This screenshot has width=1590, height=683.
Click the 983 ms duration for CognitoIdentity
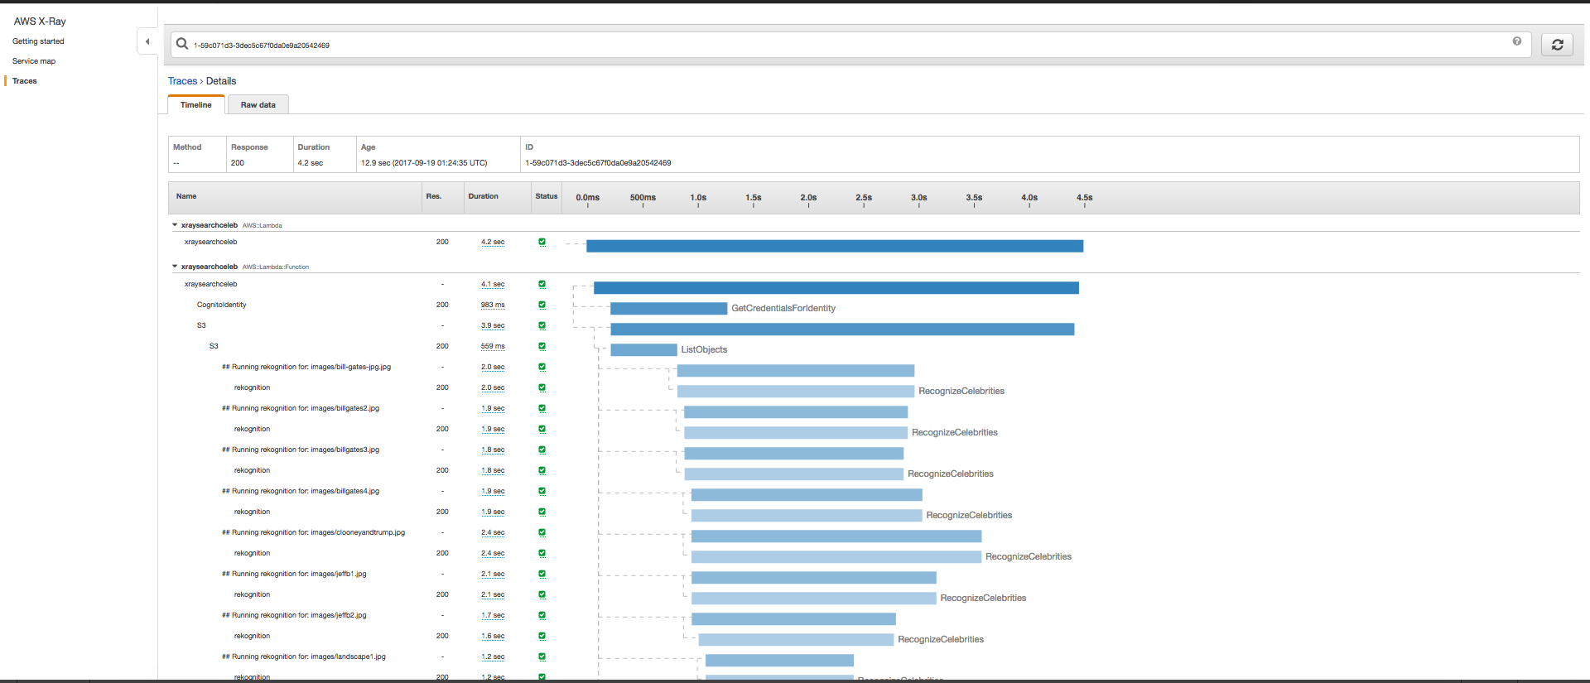click(493, 305)
